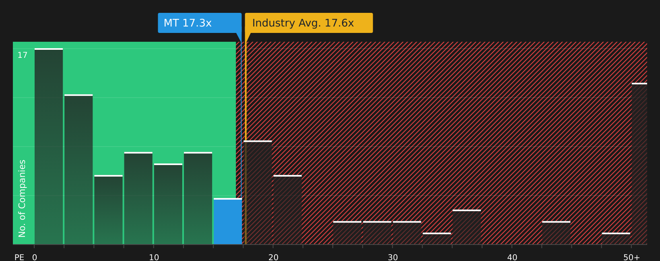Select the bar between PE 5 and 7.5
The width and height of the screenshot is (660, 261).
coord(108,210)
